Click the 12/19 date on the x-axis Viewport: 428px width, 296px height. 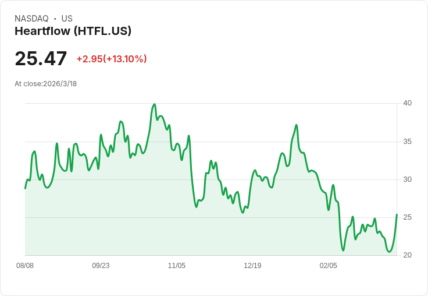[252, 266]
